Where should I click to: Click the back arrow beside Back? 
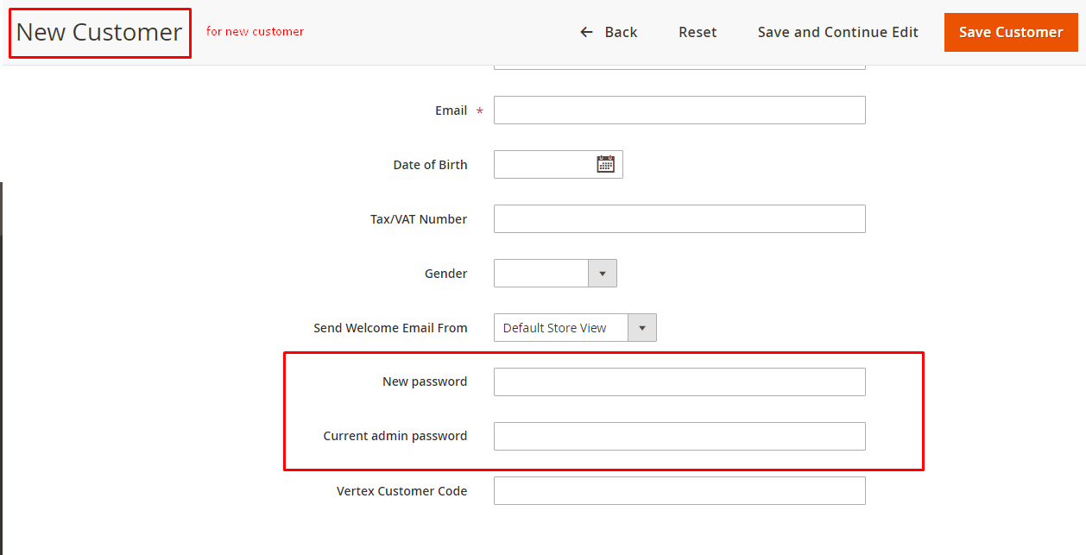coord(585,32)
